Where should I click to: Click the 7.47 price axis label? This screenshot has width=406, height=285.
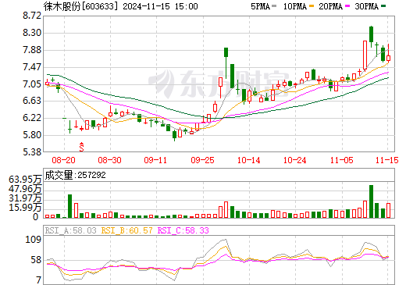(32, 67)
